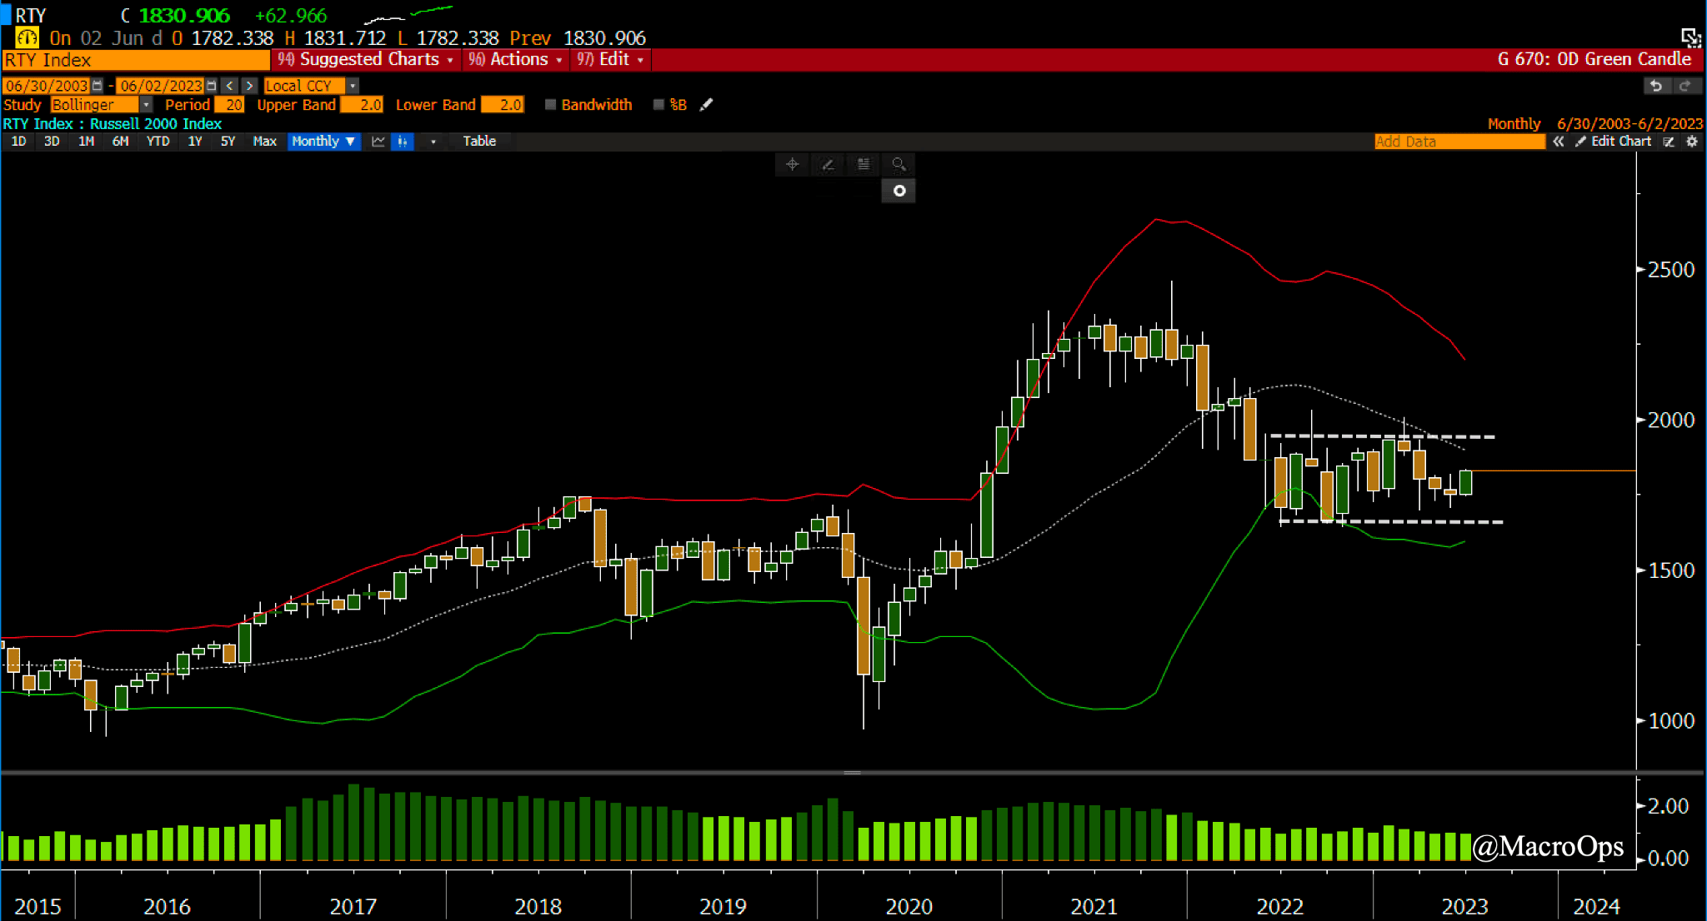
Task: Click the zoom magnifier tool
Action: point(899,164)
